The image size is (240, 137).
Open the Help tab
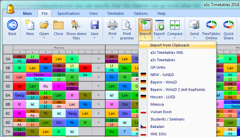click(x=161, y=13)
